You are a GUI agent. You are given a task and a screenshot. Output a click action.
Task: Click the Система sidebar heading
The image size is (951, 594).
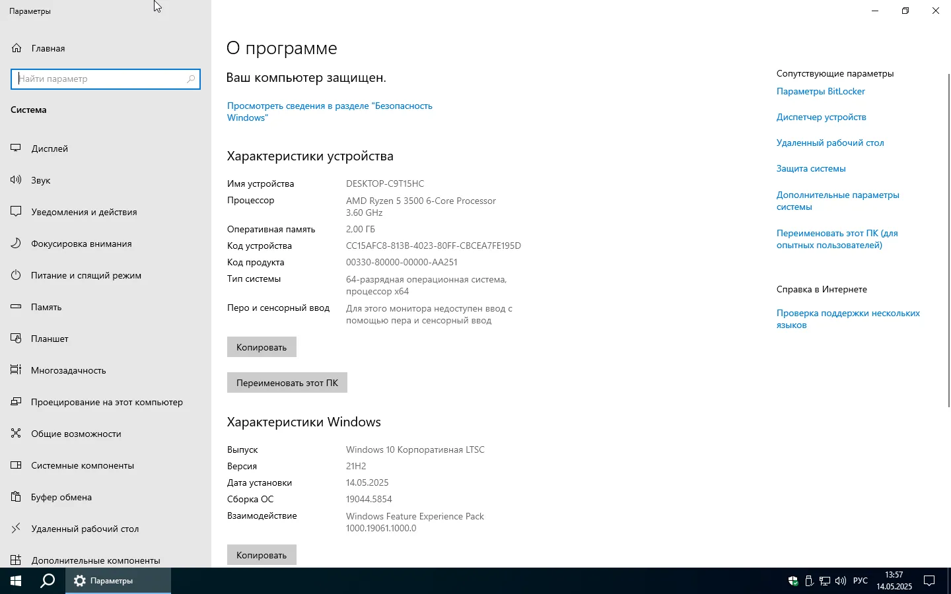tap(28, 110)
